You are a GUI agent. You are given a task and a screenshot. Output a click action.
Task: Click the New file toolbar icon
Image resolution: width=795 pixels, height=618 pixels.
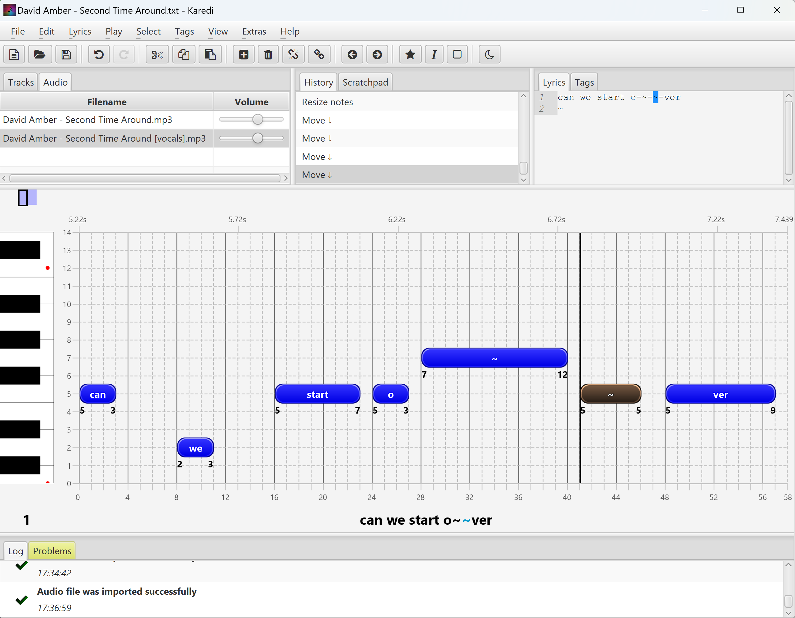(14, 54)
